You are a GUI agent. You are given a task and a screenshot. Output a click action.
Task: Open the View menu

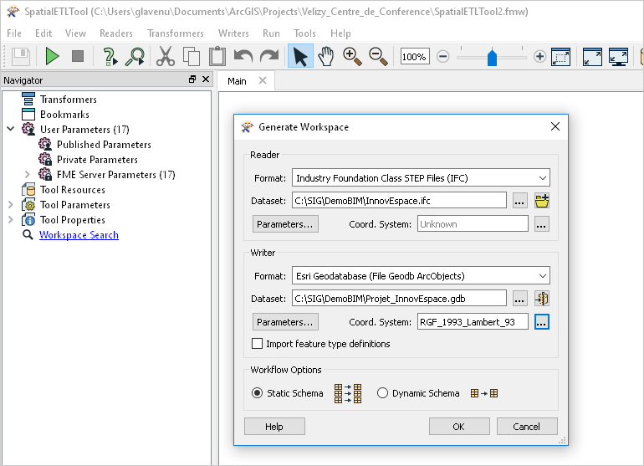[75, 33]
